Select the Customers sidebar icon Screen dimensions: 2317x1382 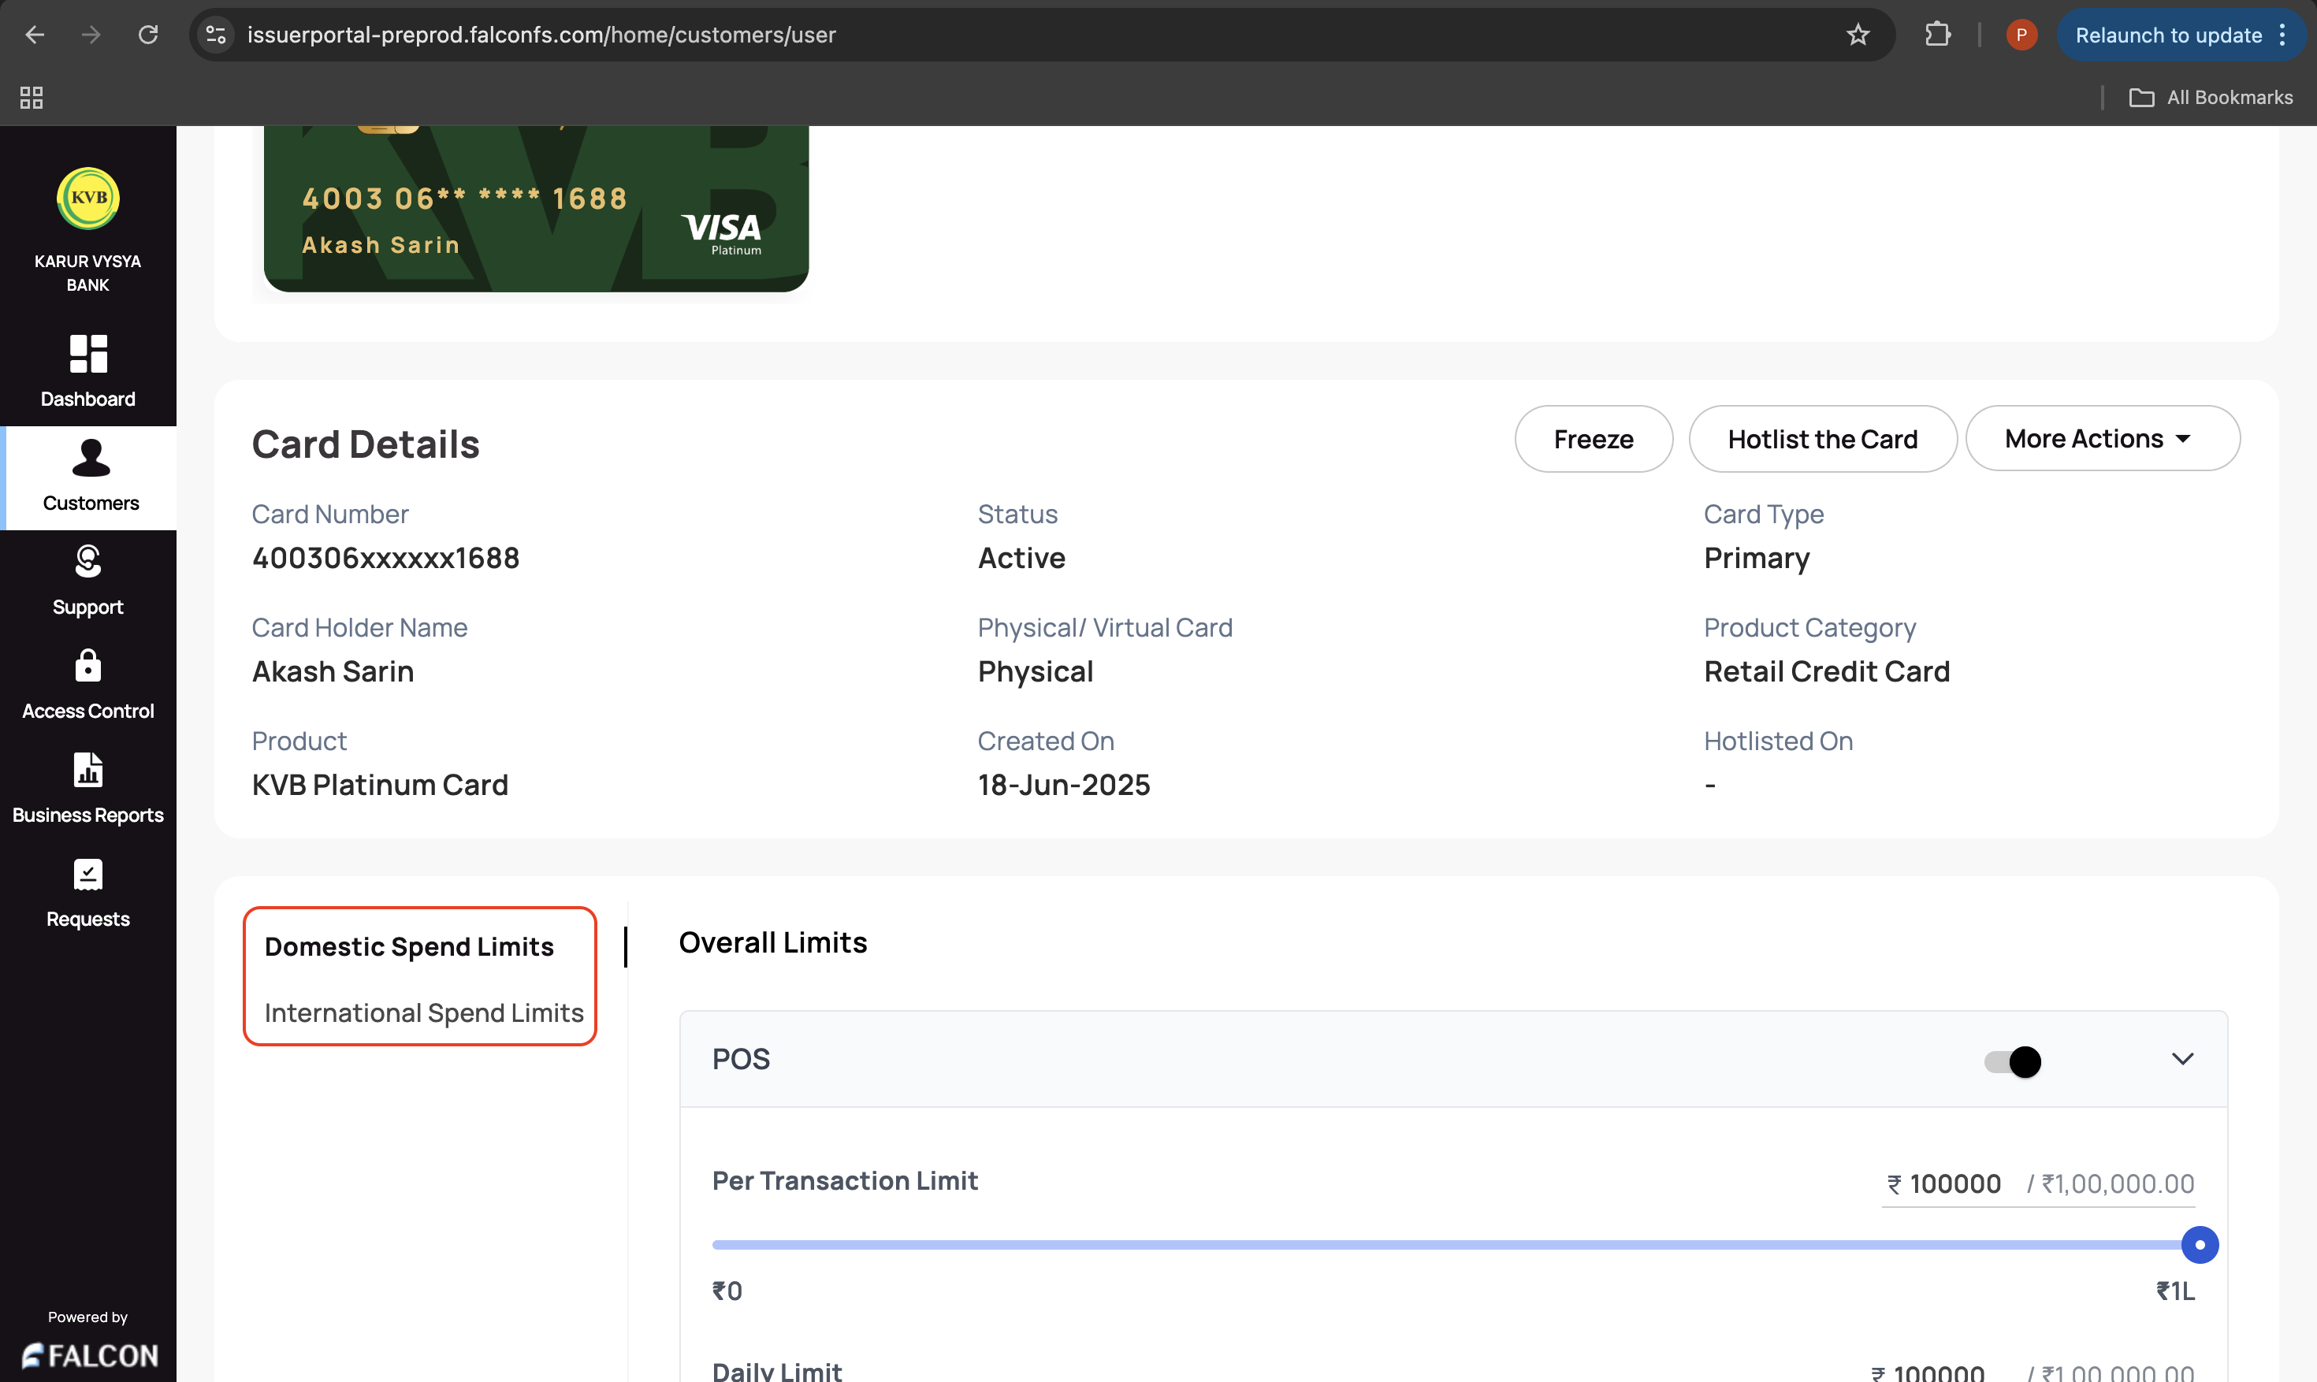click(91, 459)
